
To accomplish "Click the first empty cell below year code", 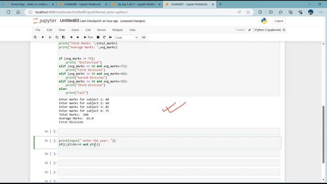I will pos(169,154).
